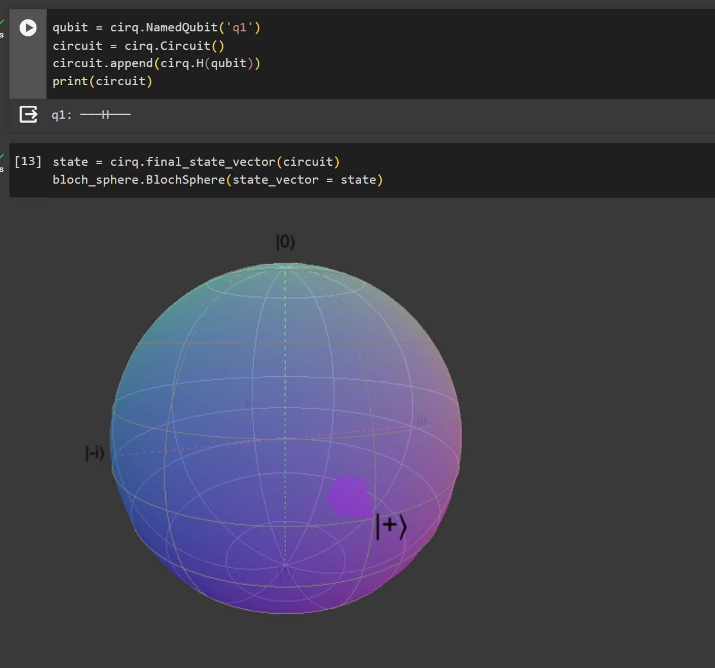
Task: Click the |0⟩ label above the sphere
Action: 286,242
